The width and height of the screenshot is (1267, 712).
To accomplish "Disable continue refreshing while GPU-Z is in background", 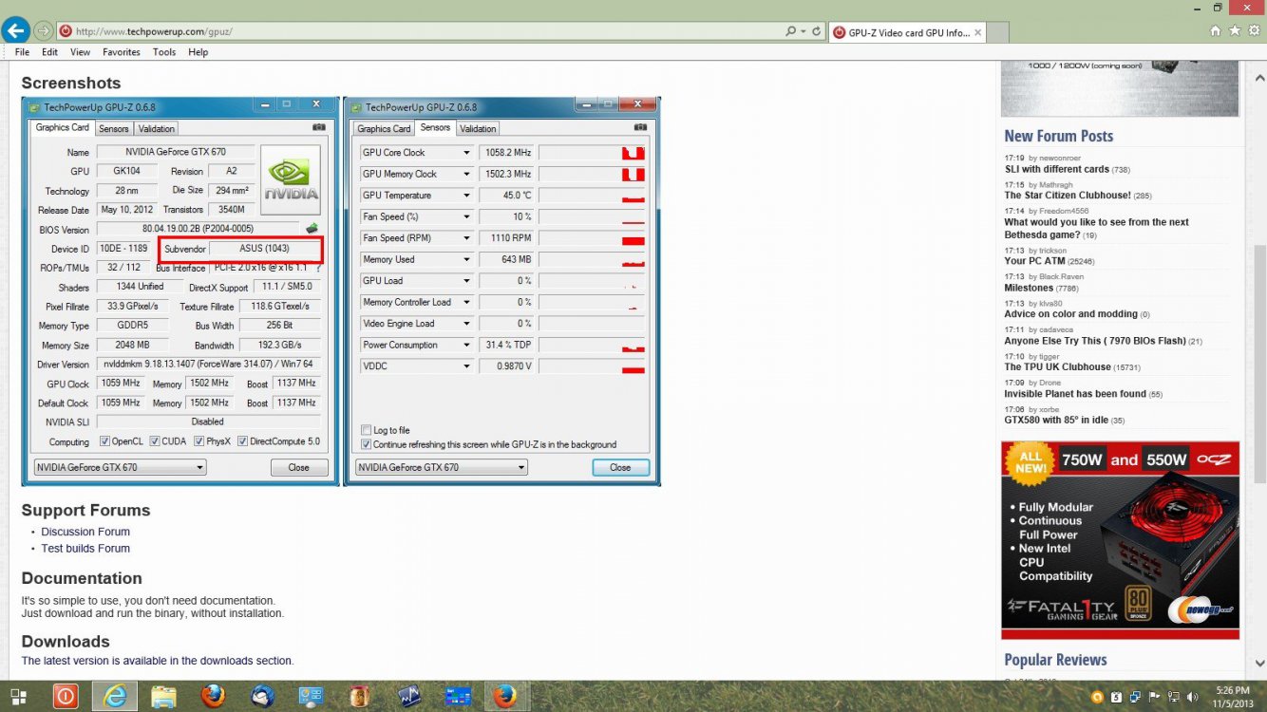I will (x=366, y=444).
